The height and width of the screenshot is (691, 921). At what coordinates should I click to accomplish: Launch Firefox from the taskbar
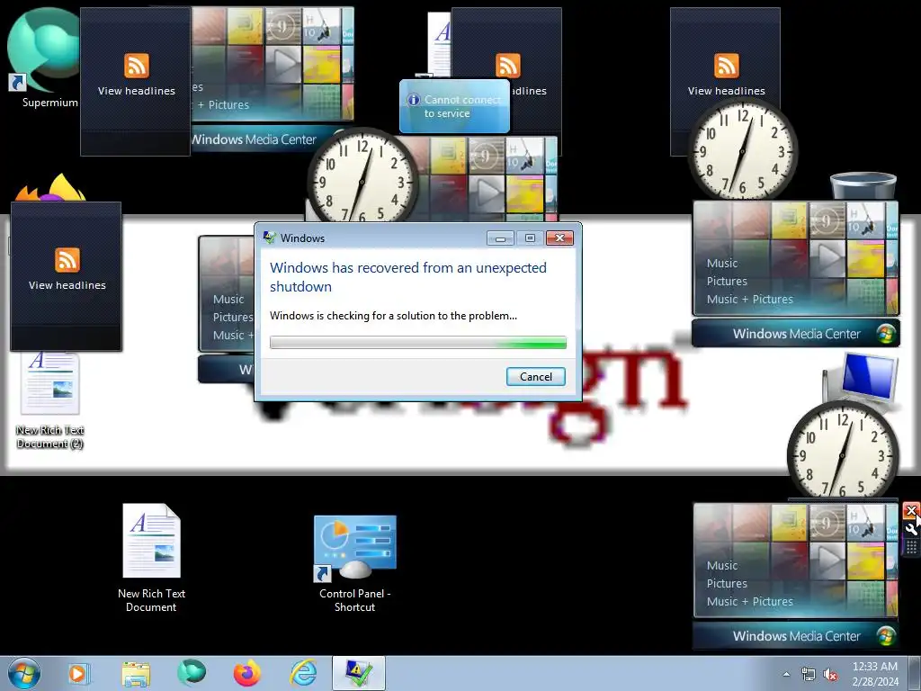[247, 673]
